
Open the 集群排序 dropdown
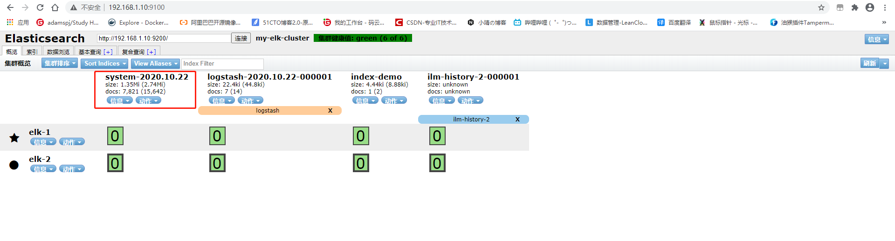pyautogui.click(x=60, y=63)
